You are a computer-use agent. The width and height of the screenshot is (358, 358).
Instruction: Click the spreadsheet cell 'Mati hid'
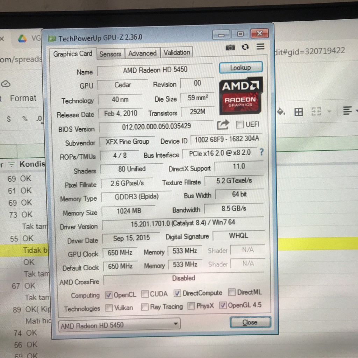click(x=38, y=321)
